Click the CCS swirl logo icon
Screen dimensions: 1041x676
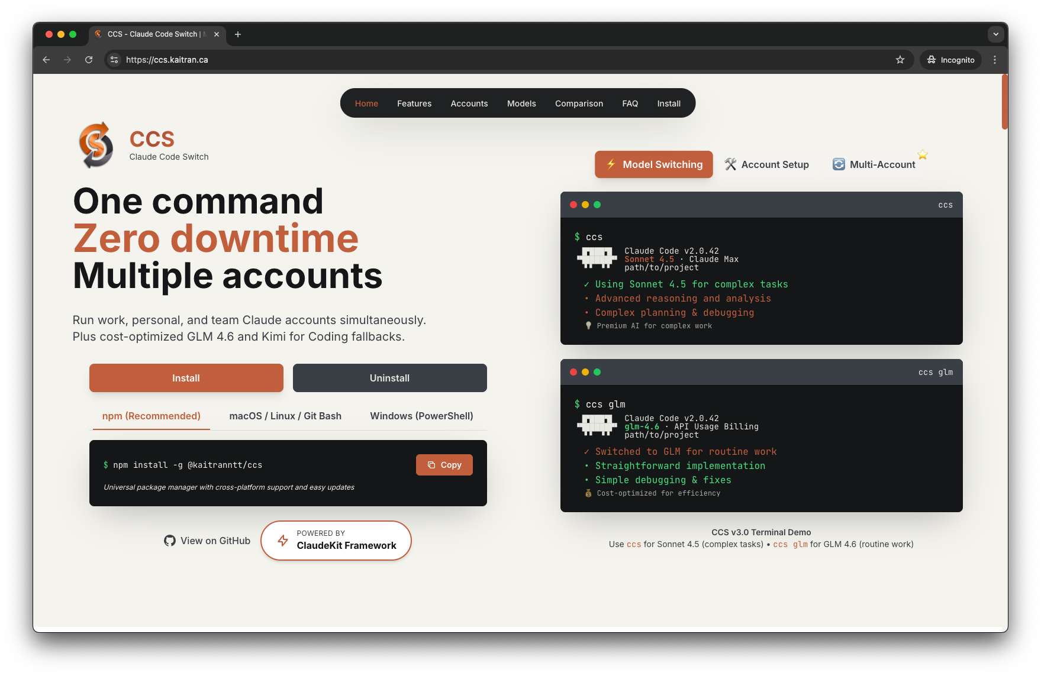96,145
